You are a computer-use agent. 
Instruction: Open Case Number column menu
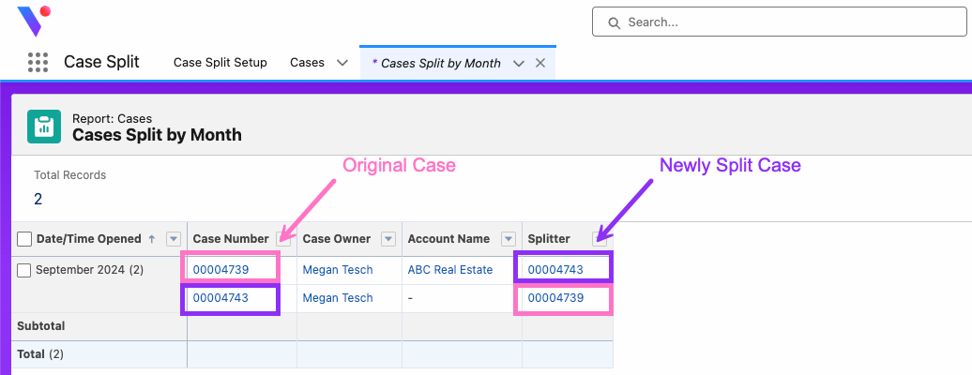point(282,239)
